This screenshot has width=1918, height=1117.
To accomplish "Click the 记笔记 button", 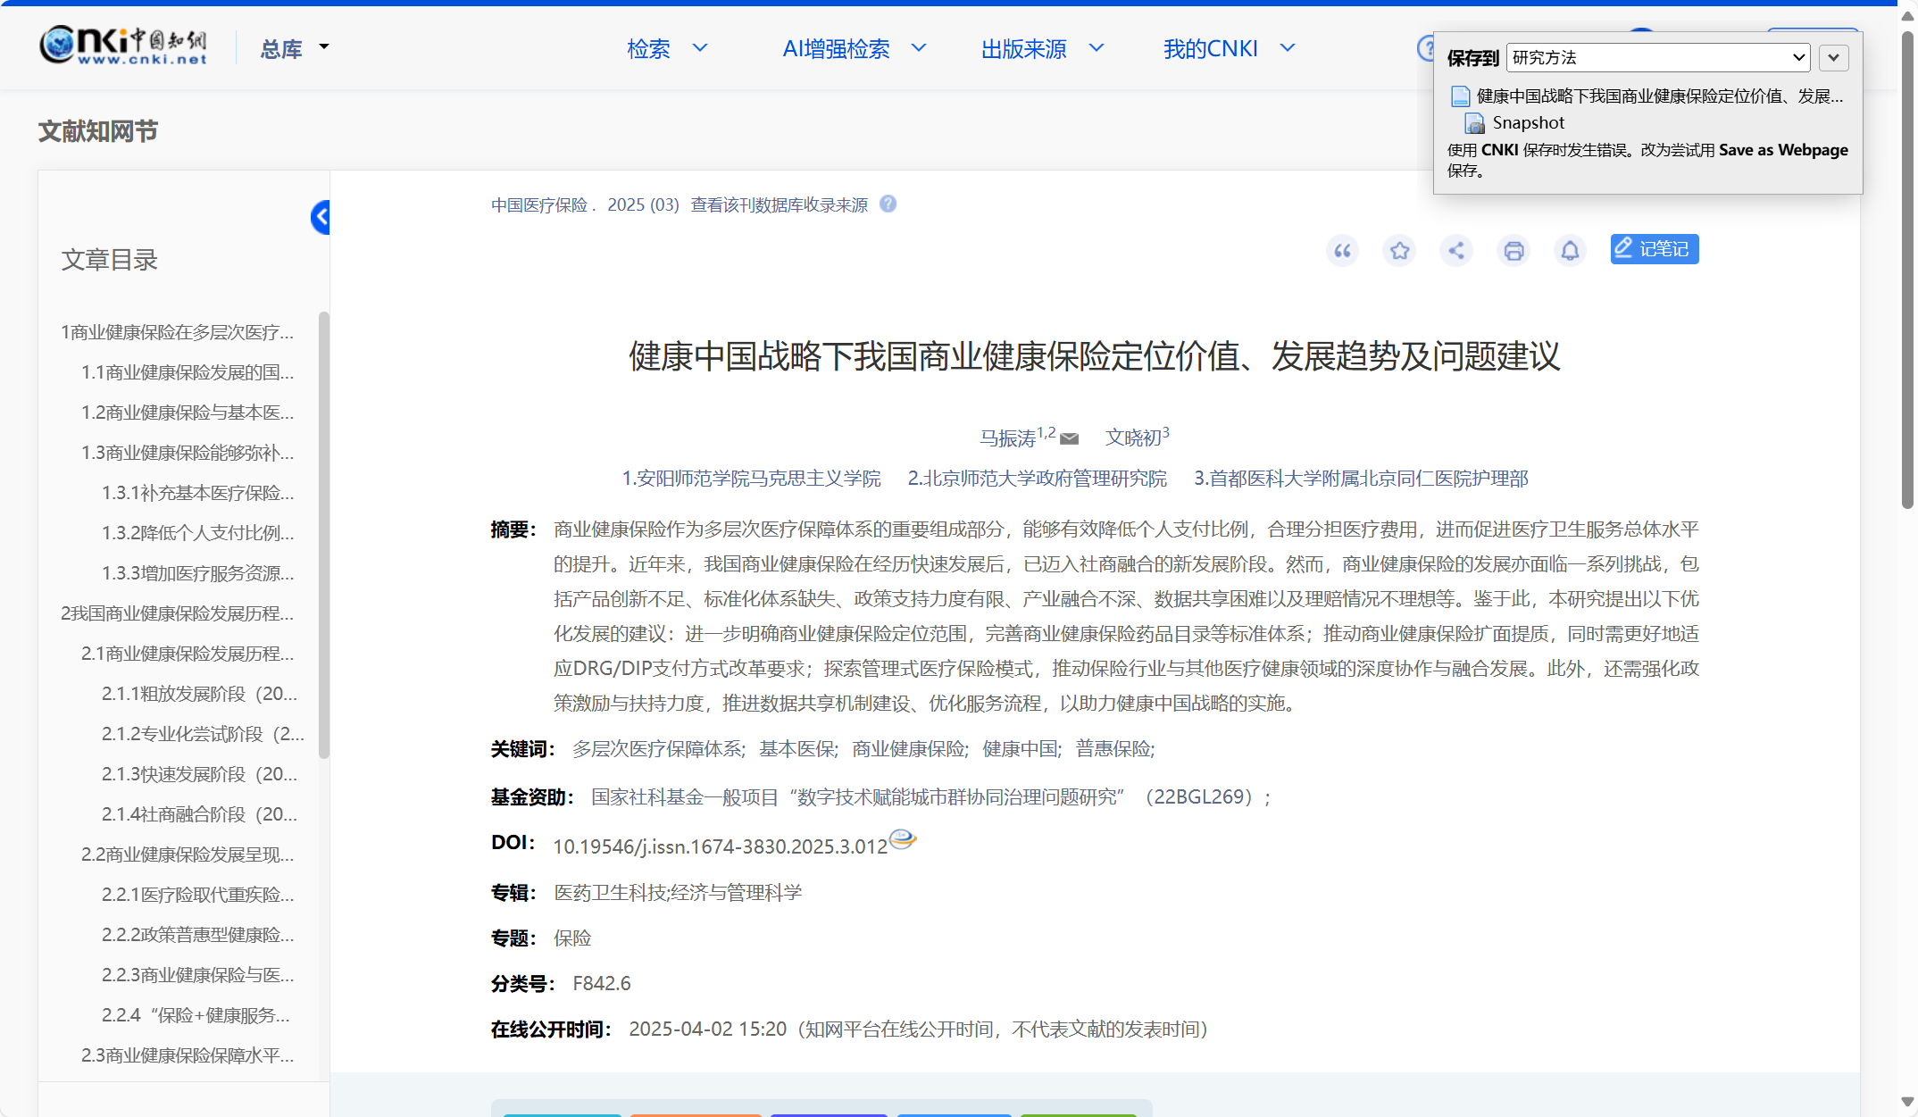I will coord(1654,249).
